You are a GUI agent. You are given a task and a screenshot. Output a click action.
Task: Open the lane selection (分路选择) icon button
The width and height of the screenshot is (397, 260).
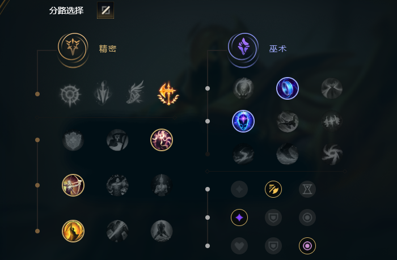[105, 10]
